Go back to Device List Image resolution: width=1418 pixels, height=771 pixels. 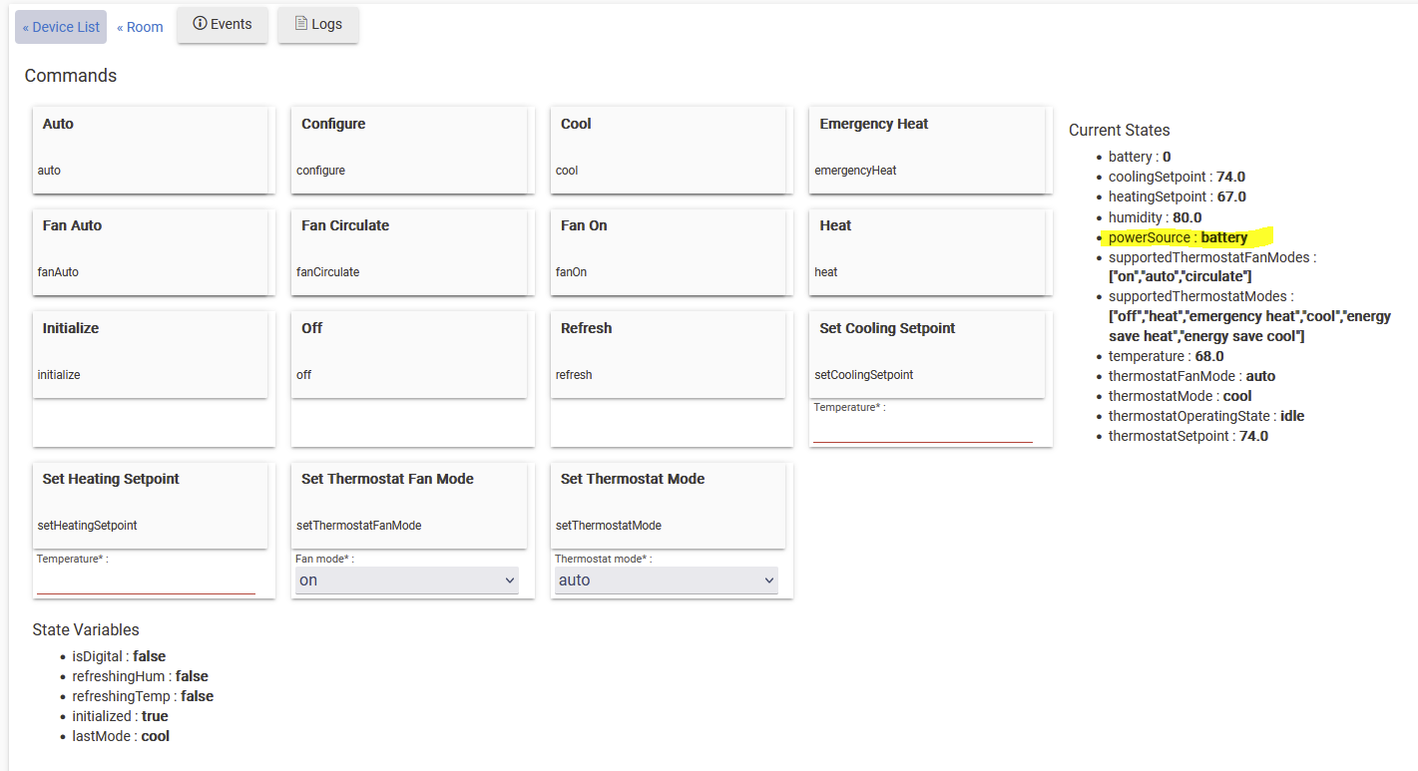[x=61, y=27]
